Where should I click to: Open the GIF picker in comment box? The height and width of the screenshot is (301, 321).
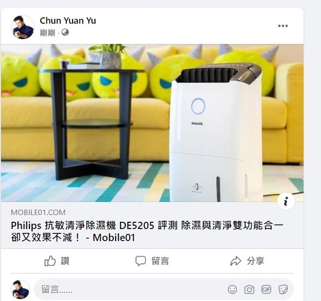click(266, 289)
